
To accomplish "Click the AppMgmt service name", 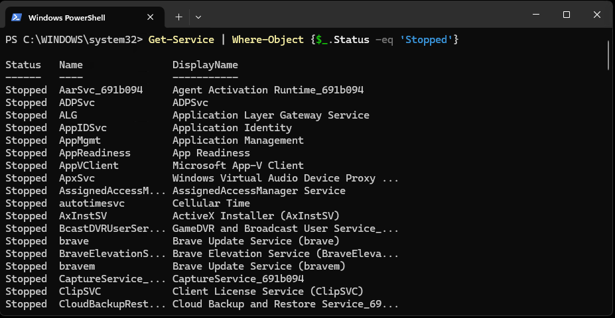I will (80, 140).
